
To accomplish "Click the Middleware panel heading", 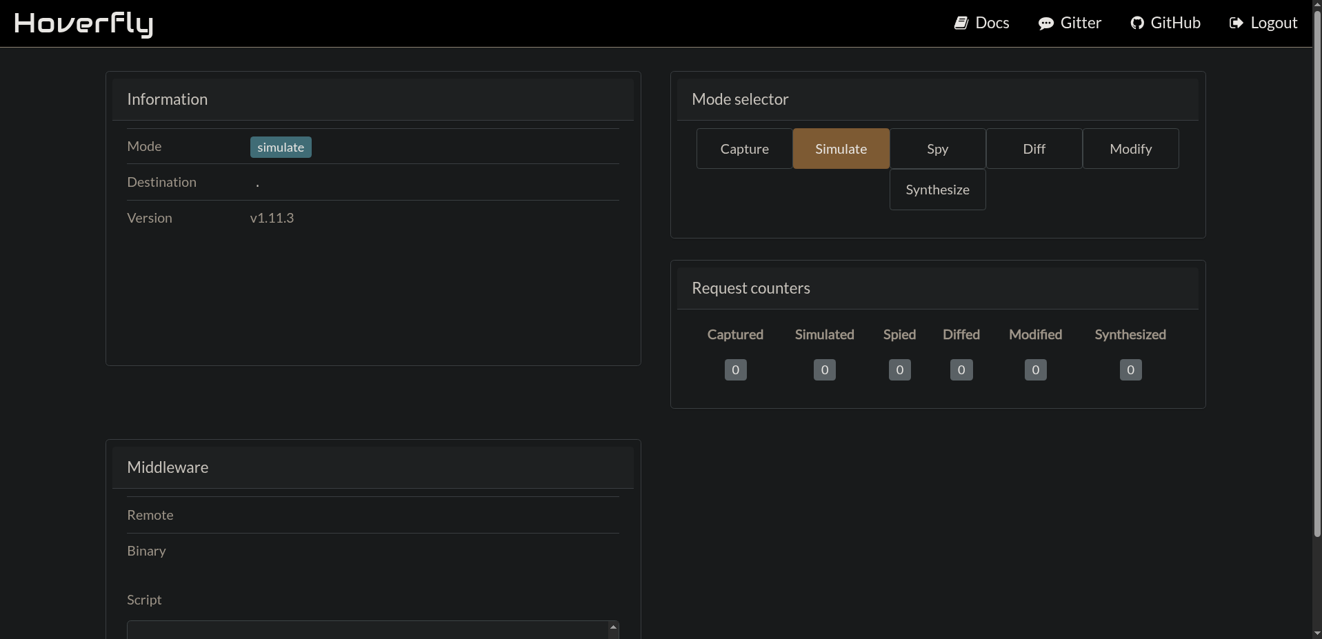I will pos(168,468).
